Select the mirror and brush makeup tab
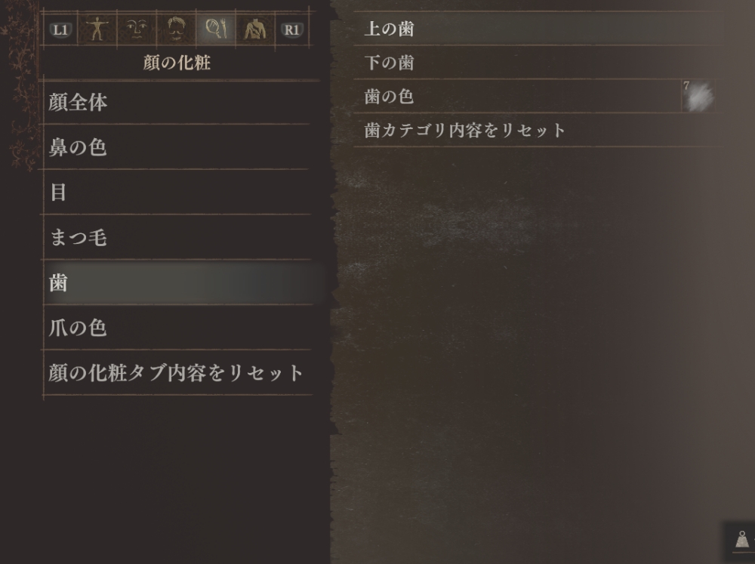Image resolution: width=755 pixels, height=564 pixels. (x=216, y=29)
